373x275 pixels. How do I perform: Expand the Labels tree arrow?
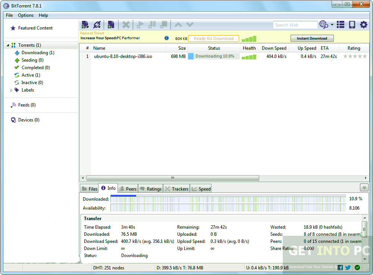(x=11, y=90)
